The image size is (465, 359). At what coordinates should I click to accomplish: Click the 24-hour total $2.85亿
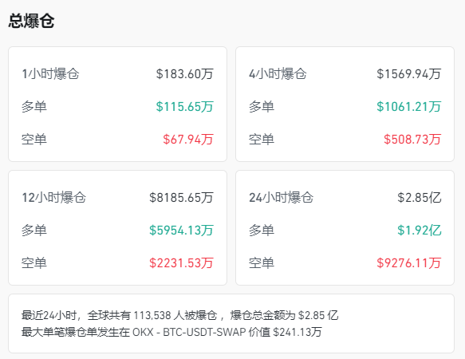click(420, 198)
